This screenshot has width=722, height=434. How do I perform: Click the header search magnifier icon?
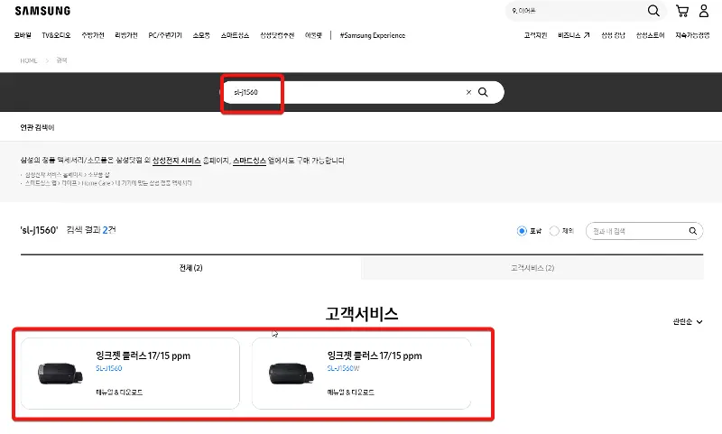tap(653, 11)
